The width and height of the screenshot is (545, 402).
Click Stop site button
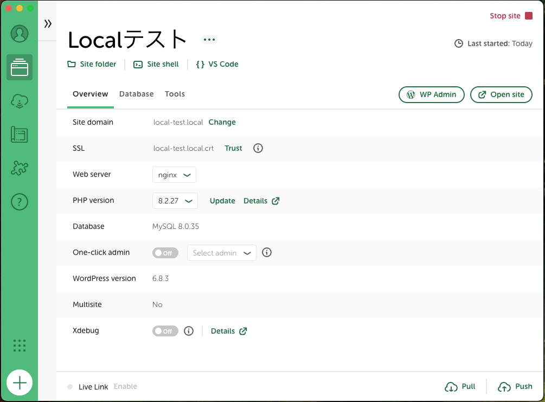click(511, 16)
